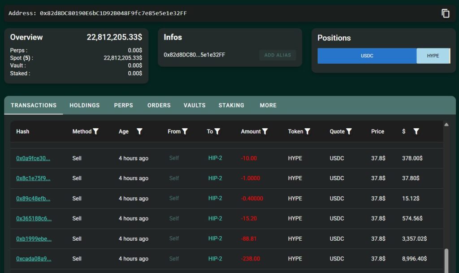Click the 8,996.40$ value cell

(414, 259)
